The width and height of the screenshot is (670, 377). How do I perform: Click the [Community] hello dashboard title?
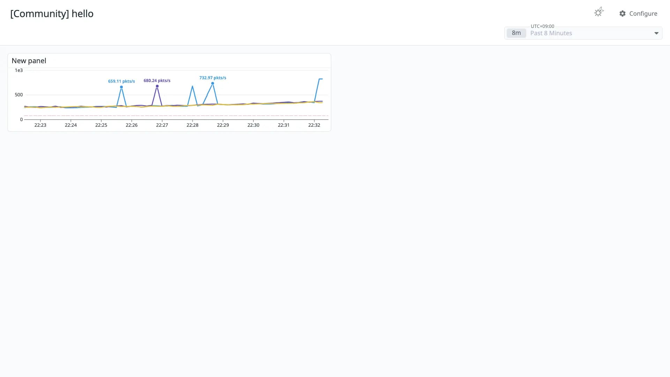click(x=52, y=14)
